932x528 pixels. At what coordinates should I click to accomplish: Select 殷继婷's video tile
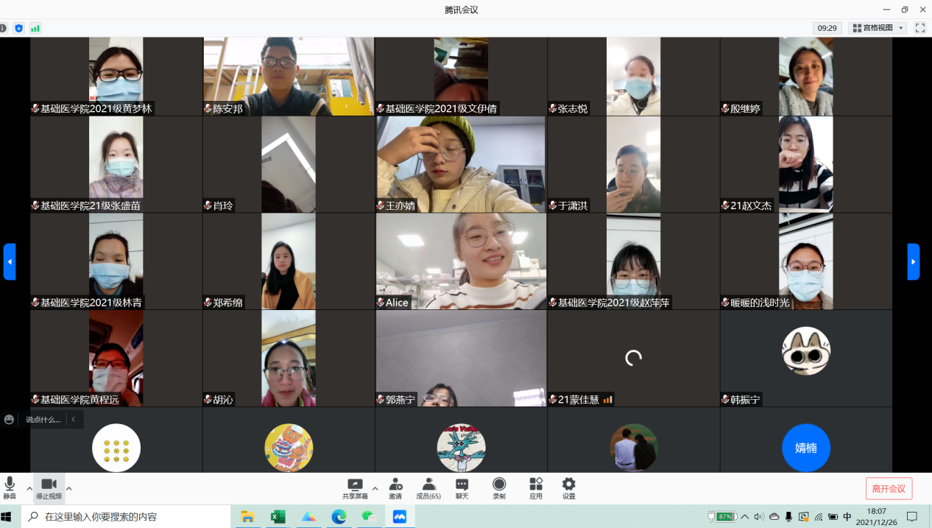(806, 77)
